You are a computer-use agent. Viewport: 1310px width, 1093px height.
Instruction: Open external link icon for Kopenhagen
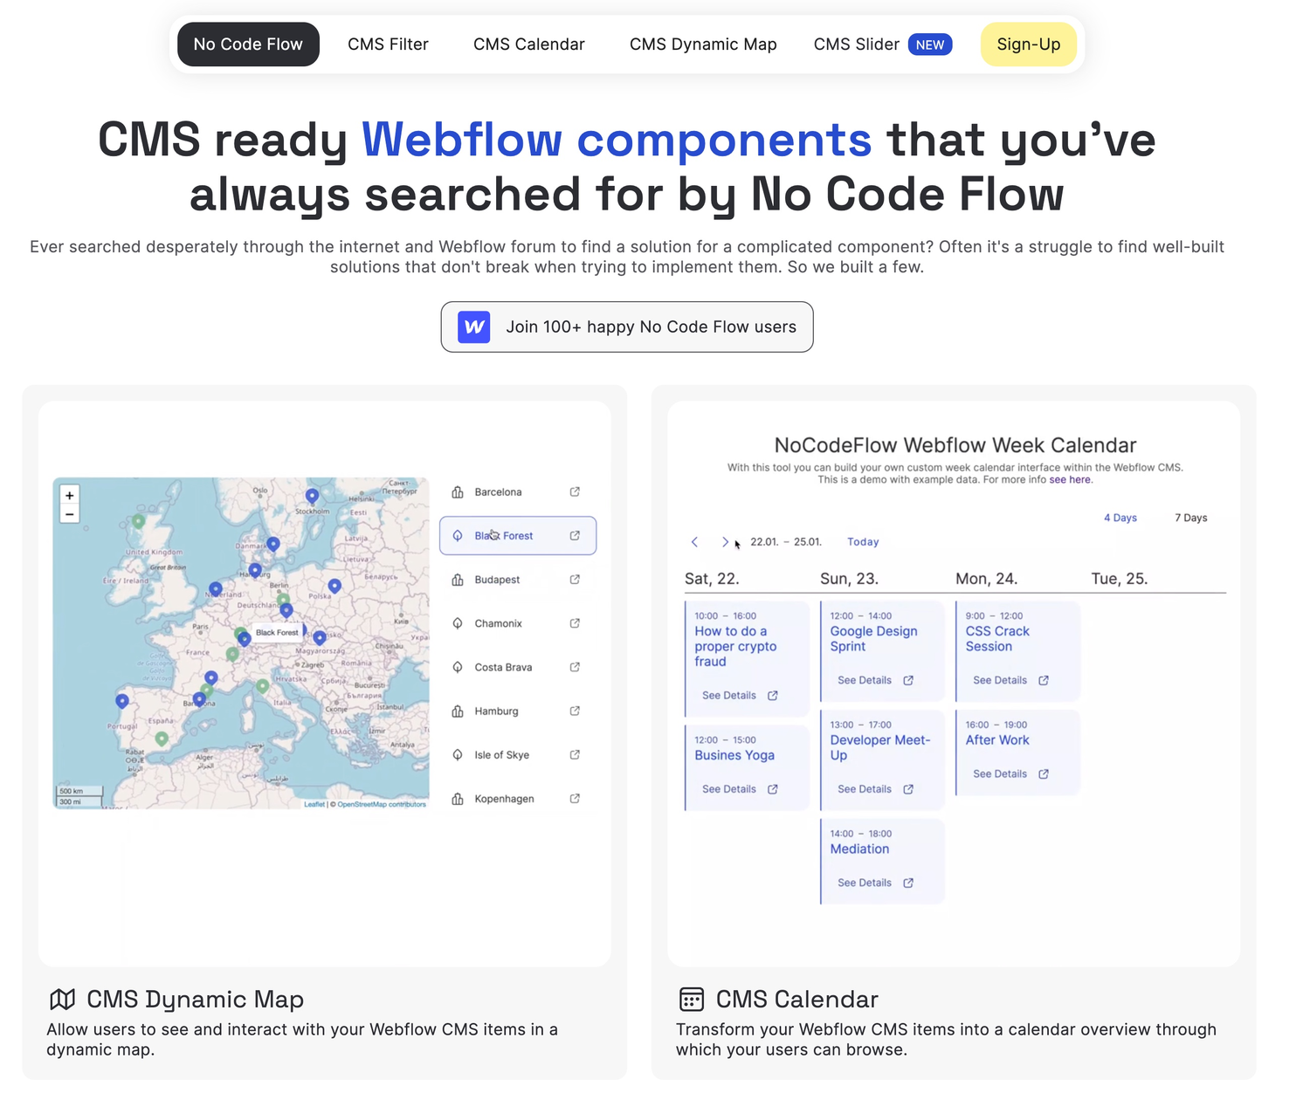click(x=575, y=799)
